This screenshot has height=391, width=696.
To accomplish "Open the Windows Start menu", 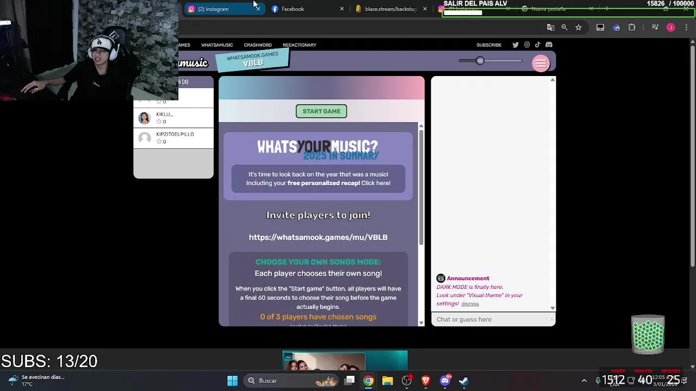I will (x=232, y=381).
